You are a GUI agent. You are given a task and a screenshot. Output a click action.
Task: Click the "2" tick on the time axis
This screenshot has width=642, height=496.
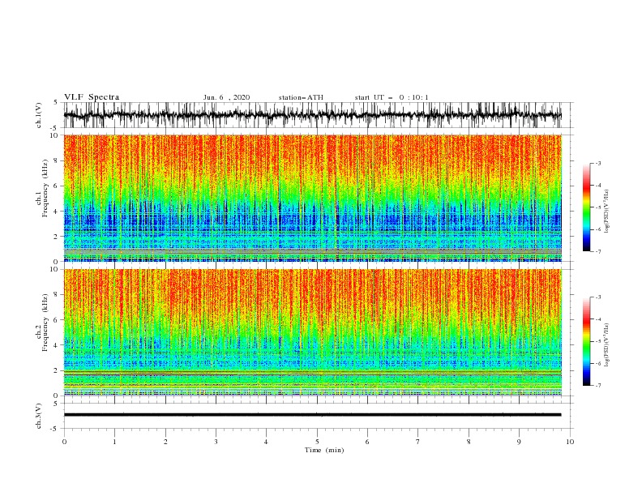(165, 442)
